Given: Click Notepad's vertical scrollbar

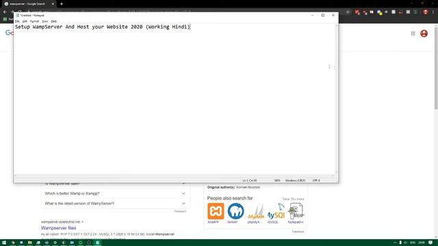Looking at the screenshot, I should click(336, 99).
